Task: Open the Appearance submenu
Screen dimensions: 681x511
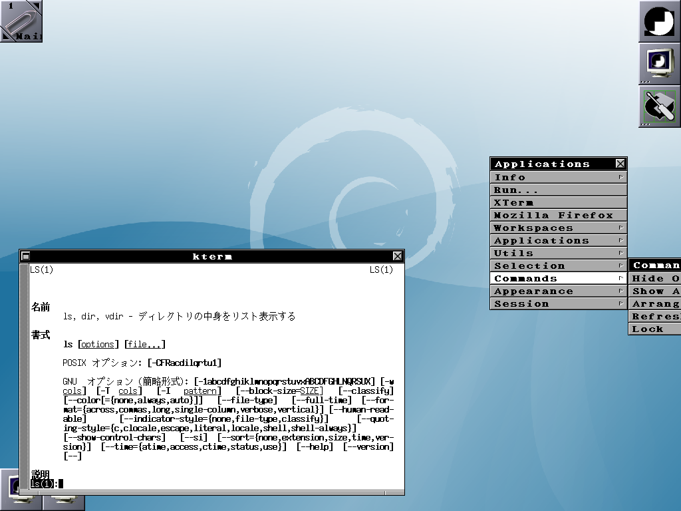Action: tap(559, 291)
